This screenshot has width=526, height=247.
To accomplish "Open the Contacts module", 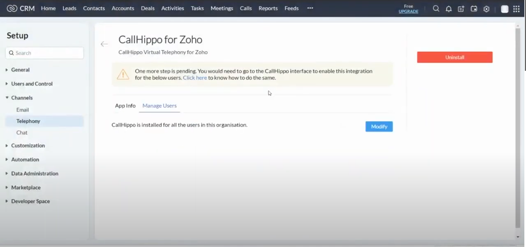I will point(94,9).
